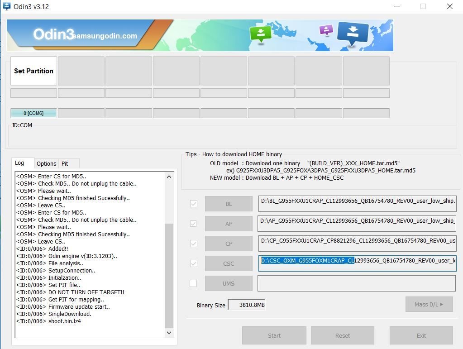
Task: Click the Set Partition status box
Action: (x=33, y=71)
